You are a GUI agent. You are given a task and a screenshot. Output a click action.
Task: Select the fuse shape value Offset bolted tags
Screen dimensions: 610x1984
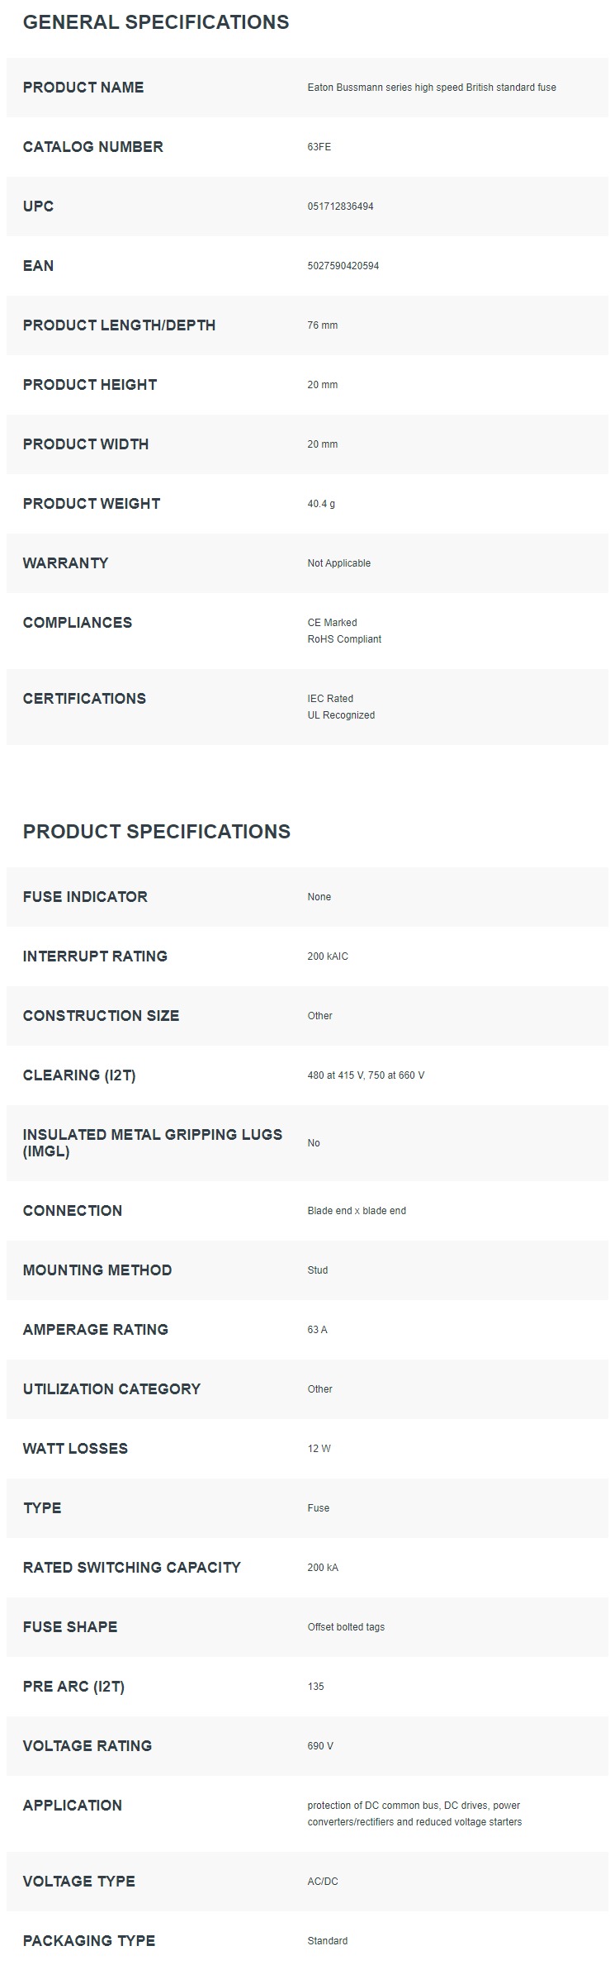[x=347, y=1627]
